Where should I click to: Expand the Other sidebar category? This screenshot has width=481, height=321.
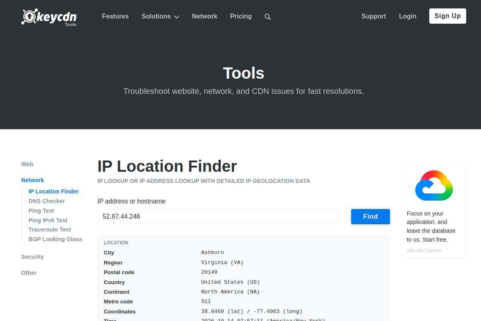click(29, 273)
